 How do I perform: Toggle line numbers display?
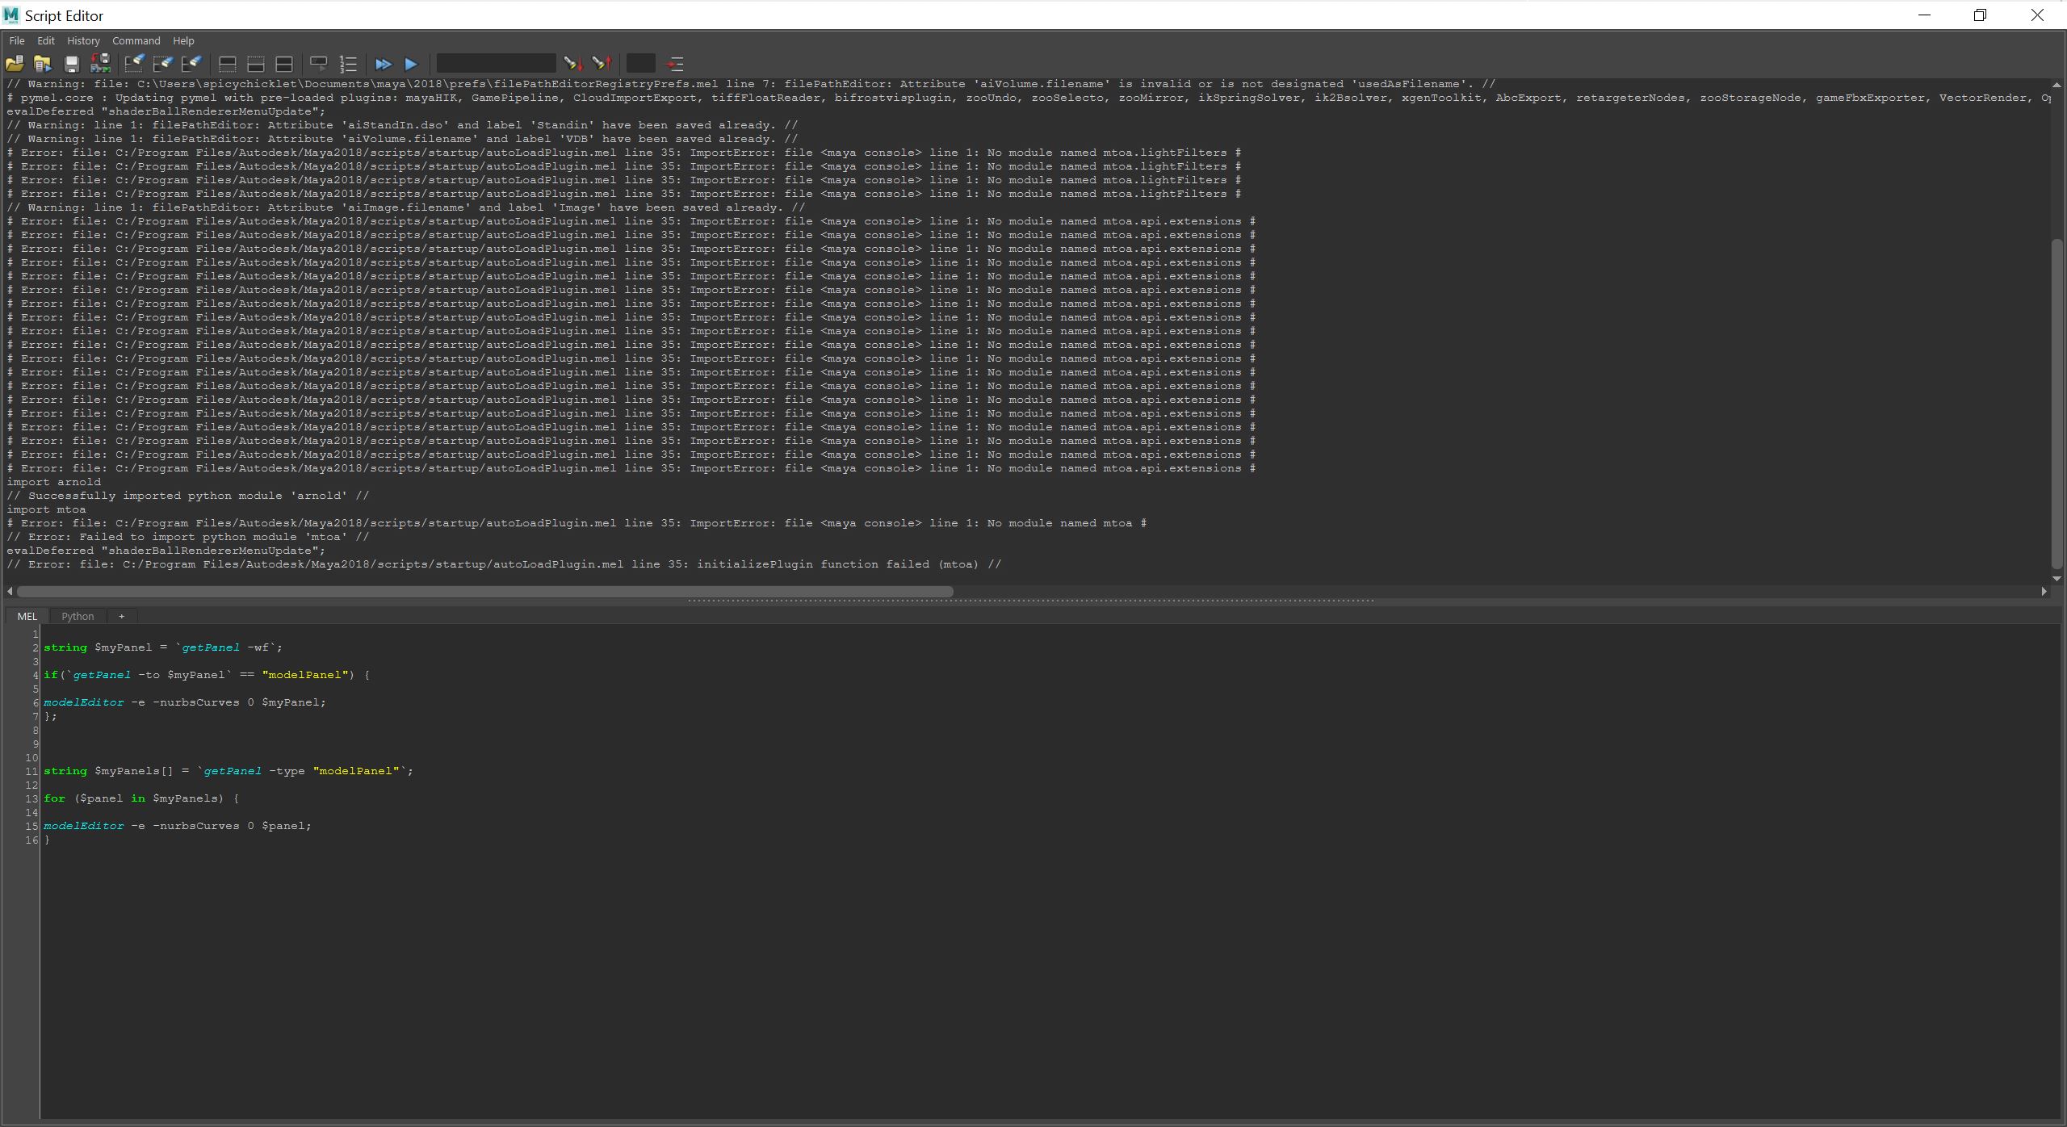(347, 64)
